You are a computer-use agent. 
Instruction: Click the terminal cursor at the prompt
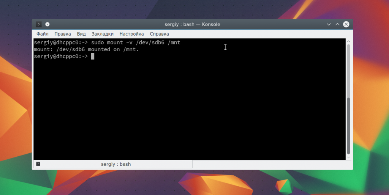(x=93, y=56)
